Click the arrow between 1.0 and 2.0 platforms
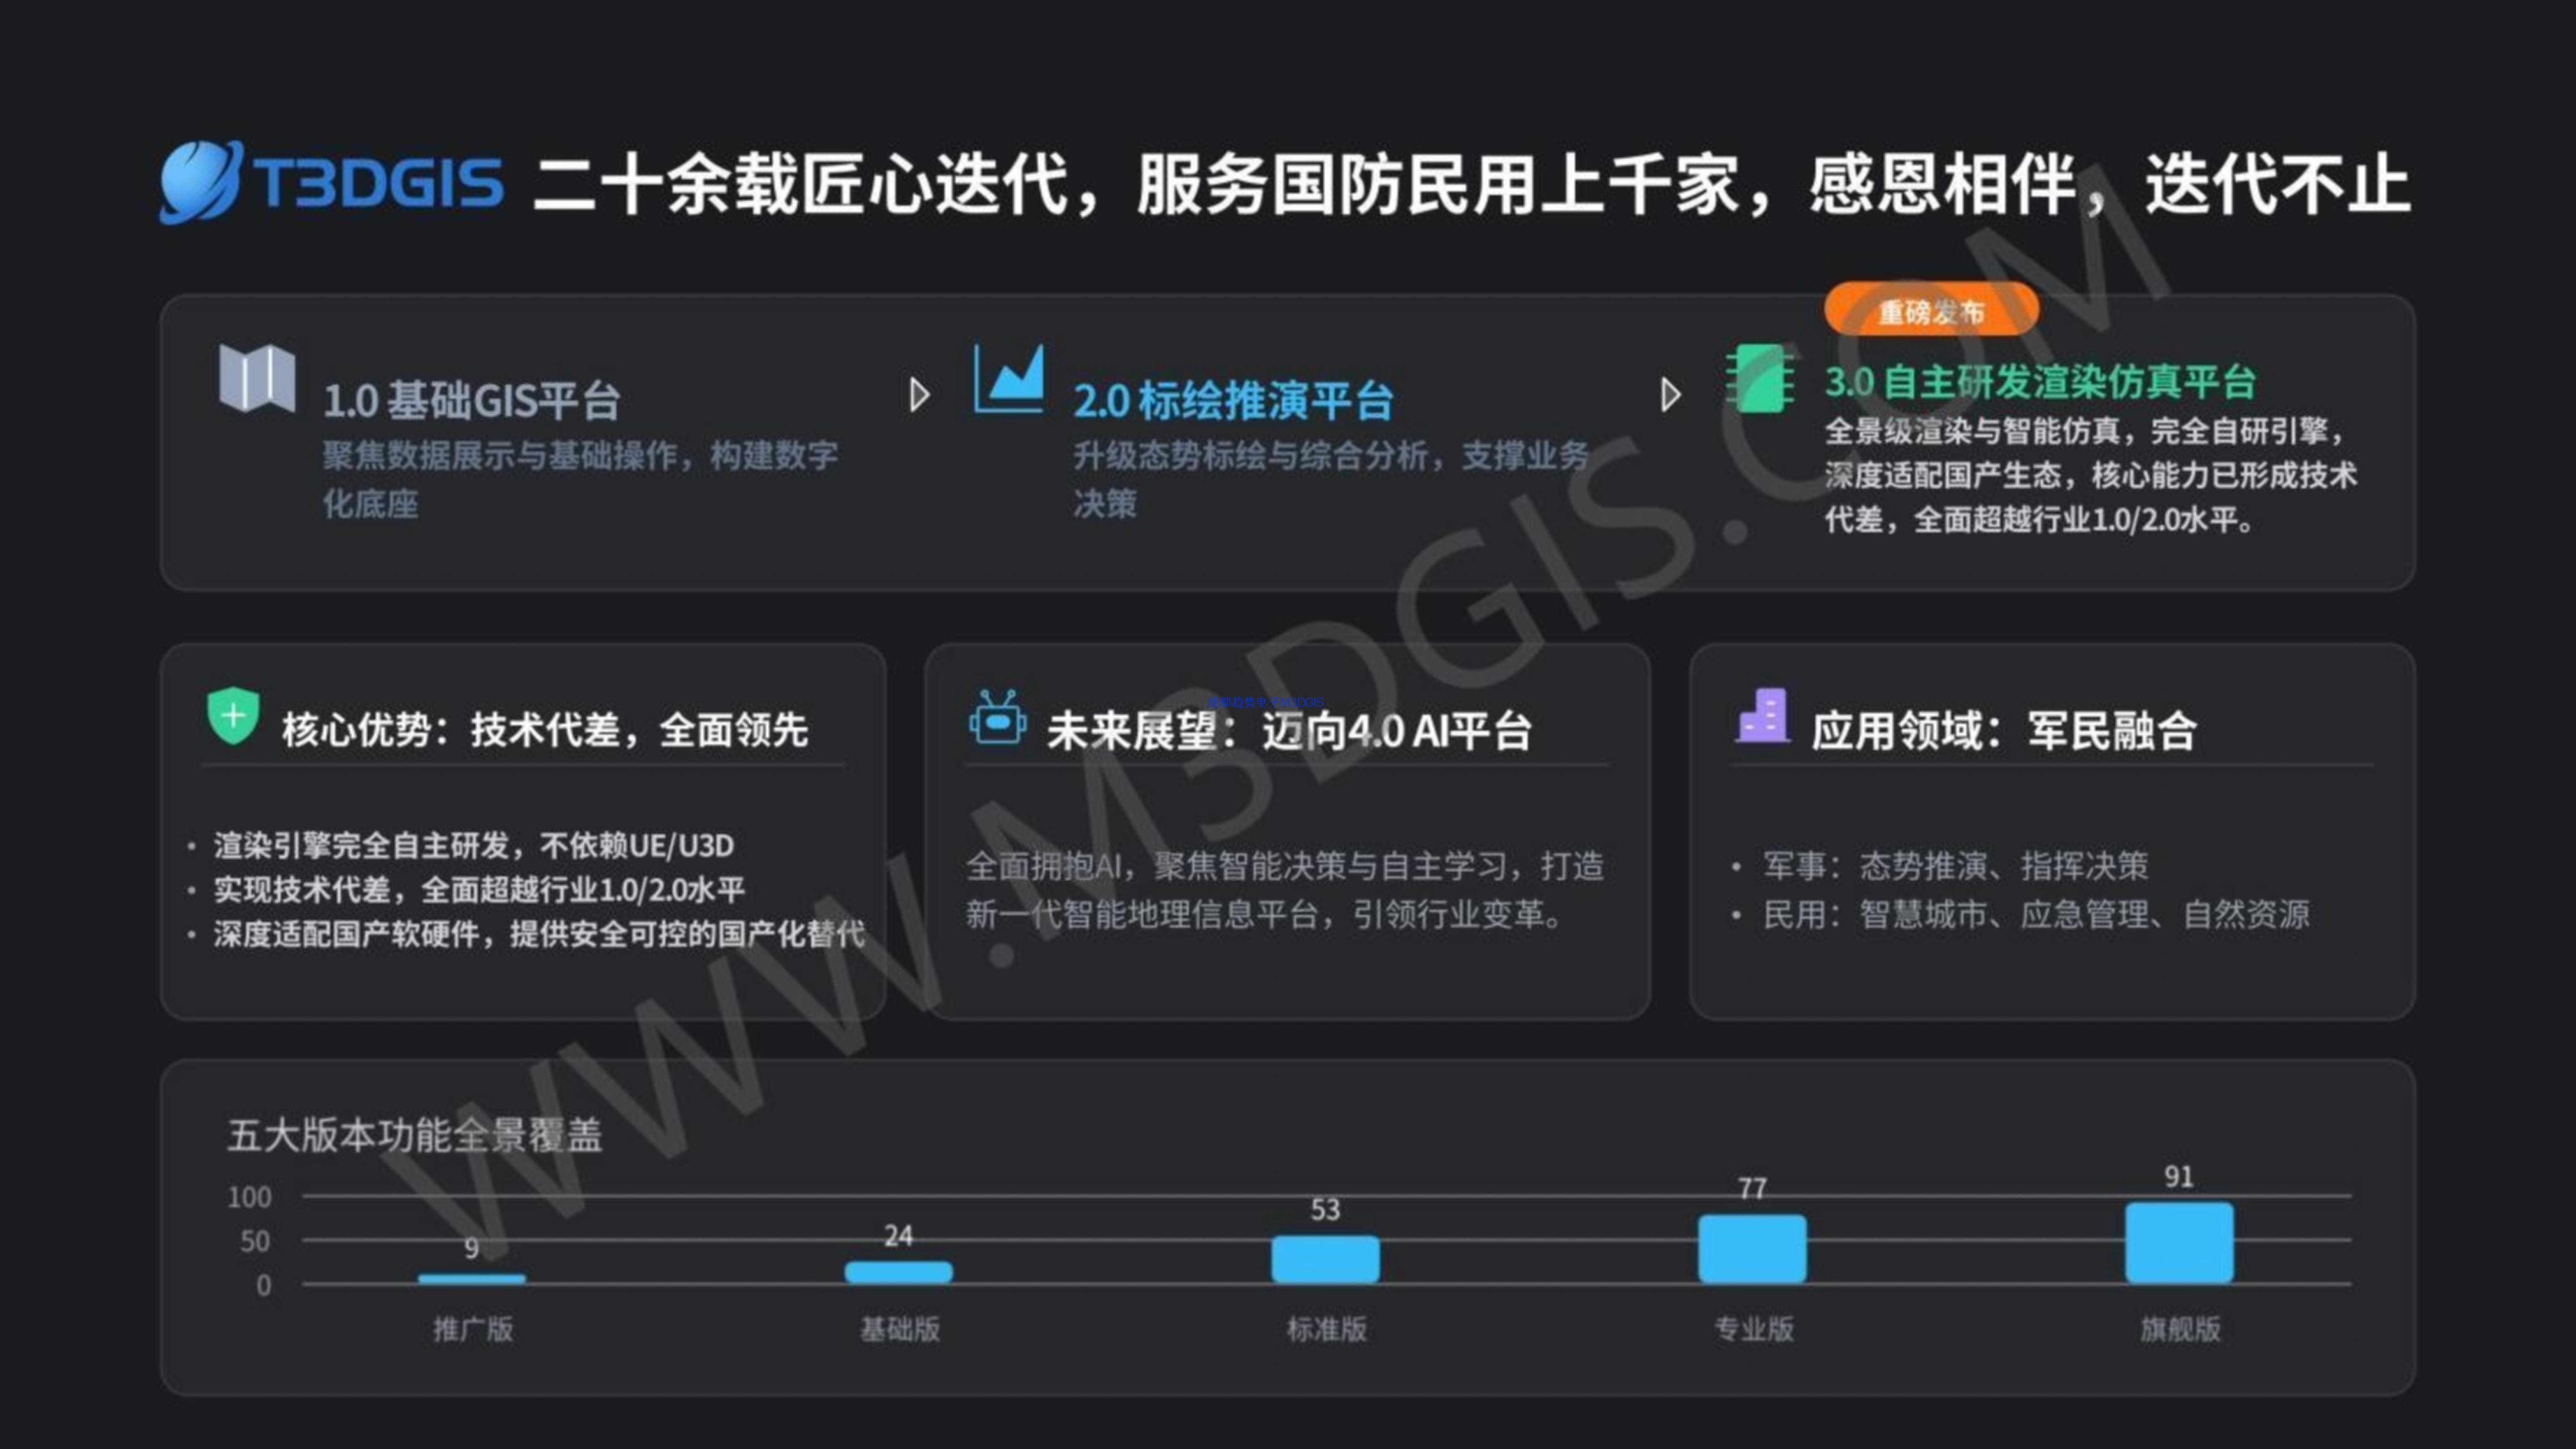The image size is (2576, 1449). tap(920, 395)
